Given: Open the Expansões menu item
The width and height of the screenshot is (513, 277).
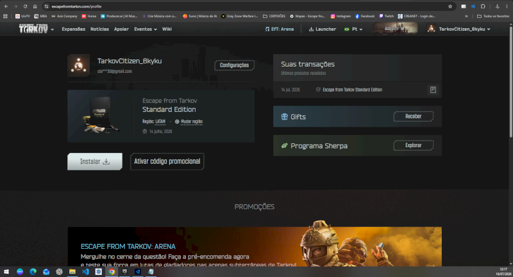Looking at the screenshot, I should 73,29.
